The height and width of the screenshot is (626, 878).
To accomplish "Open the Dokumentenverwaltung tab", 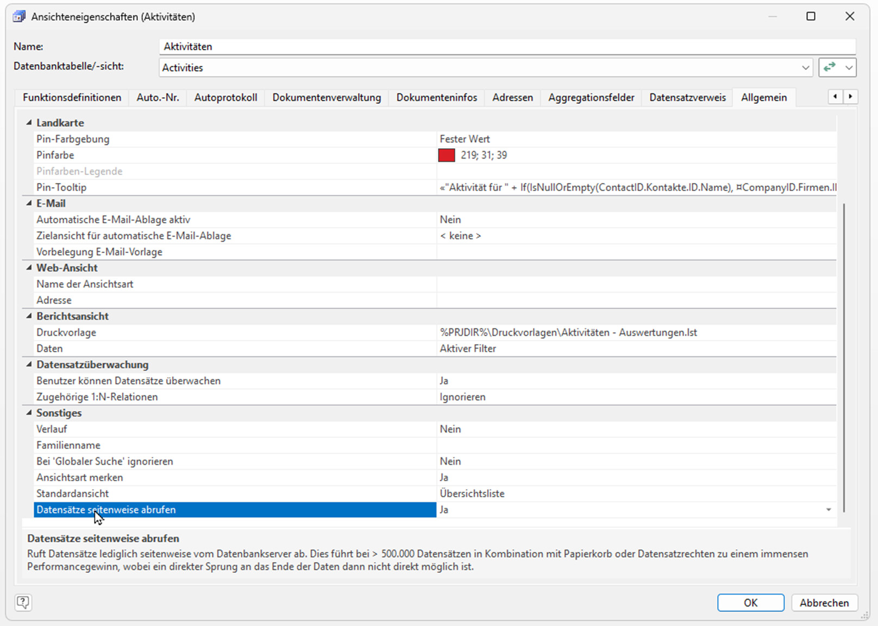I will pyautogui.click(x=327, y=97).
